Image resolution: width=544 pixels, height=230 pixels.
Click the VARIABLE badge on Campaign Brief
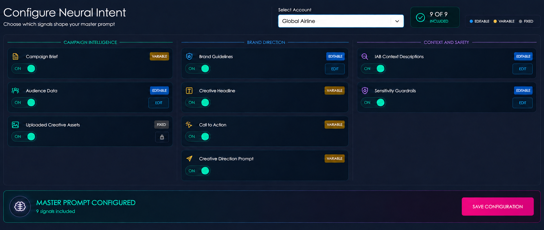(x=159, y=56)
